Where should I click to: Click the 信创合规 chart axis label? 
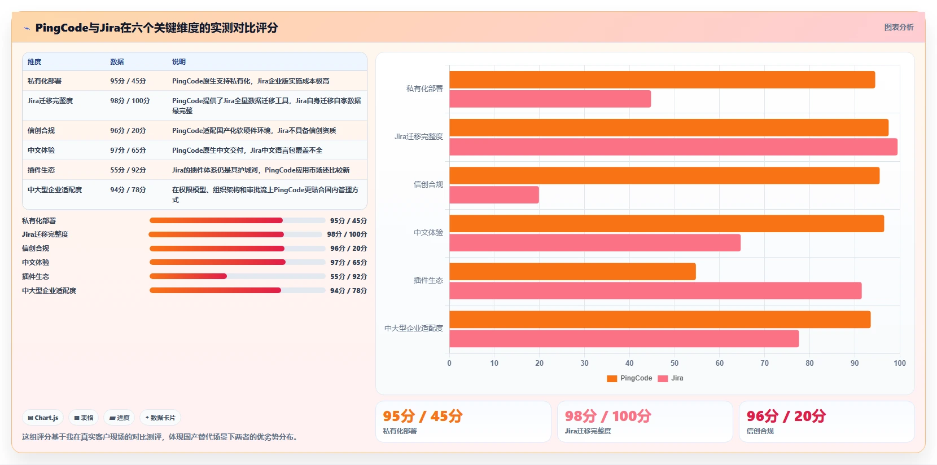[428, 184]
